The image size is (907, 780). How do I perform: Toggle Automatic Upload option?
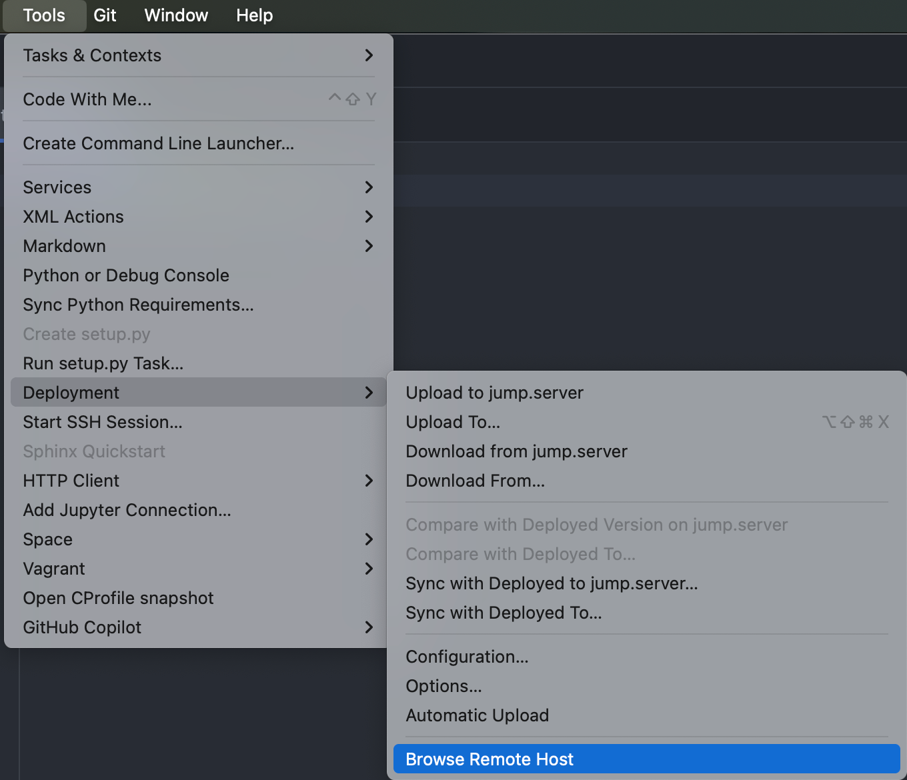click(477, 715)
